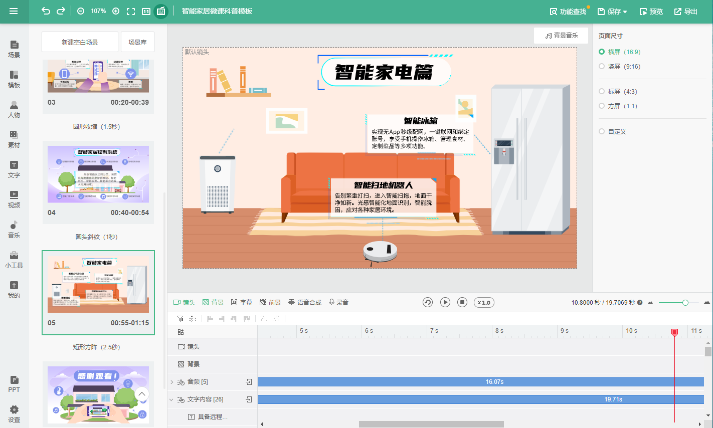Click the red playhead marker on the ruler

click(x=675, y=332)
